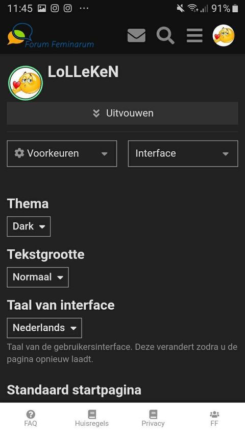Open the search magnifier icon
This screenshot has height=436, width=245.
(x=165, y=35)
